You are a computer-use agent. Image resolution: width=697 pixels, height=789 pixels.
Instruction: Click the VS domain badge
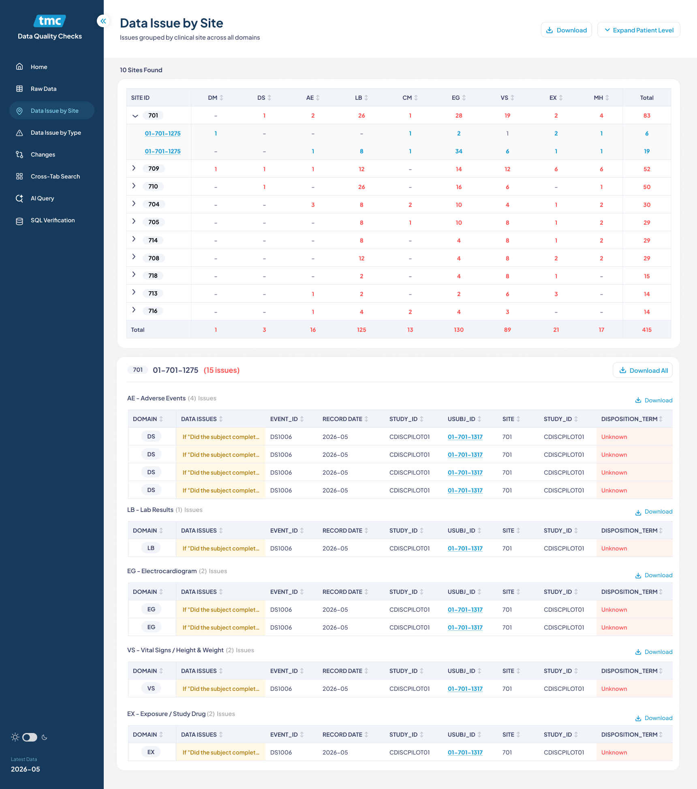tap(151, 688)
